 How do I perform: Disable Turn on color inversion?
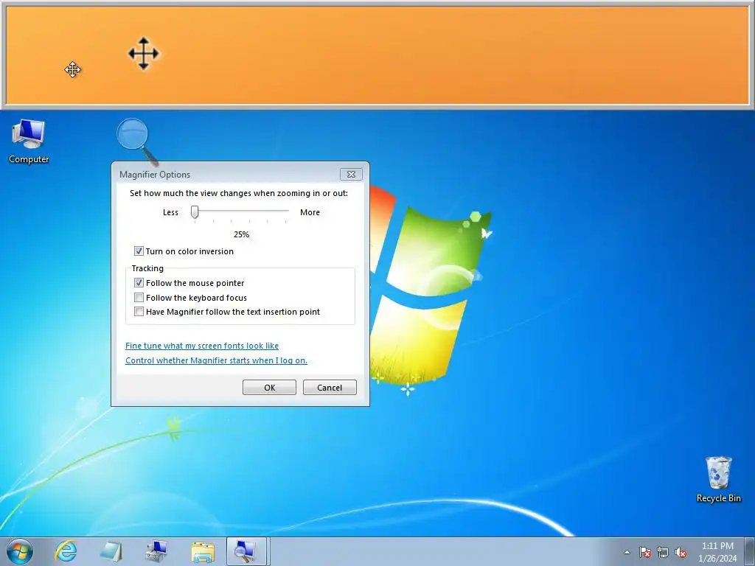(139, 251)
